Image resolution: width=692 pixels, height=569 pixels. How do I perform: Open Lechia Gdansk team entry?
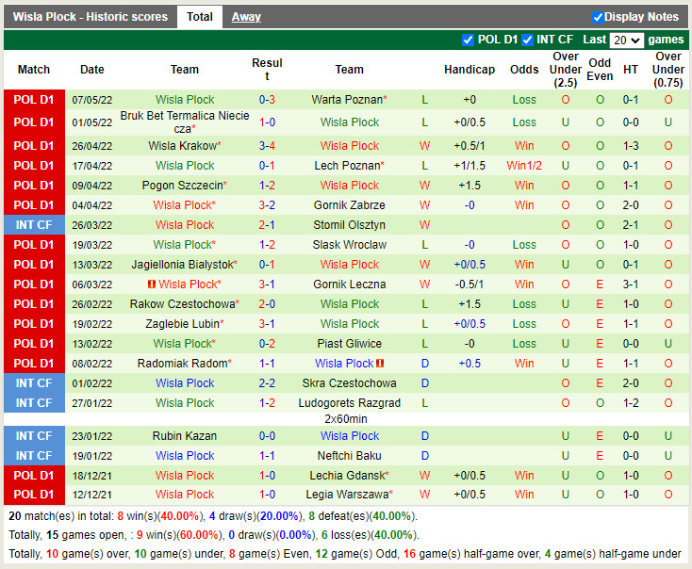349,476
